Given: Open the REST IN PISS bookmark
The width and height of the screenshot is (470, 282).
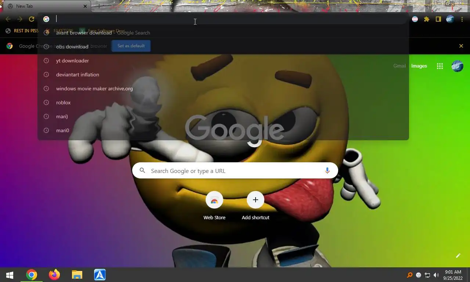Looking at the screenshot, I should (x=22, y=31).
